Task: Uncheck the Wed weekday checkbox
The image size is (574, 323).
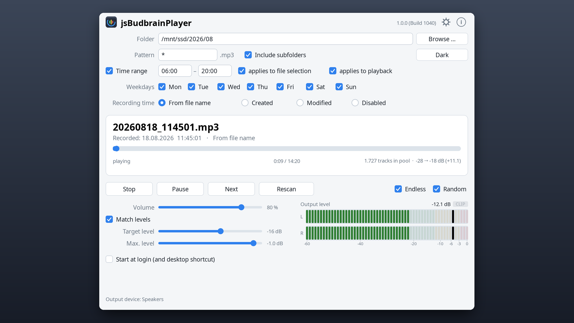Action: click(221, 87)
